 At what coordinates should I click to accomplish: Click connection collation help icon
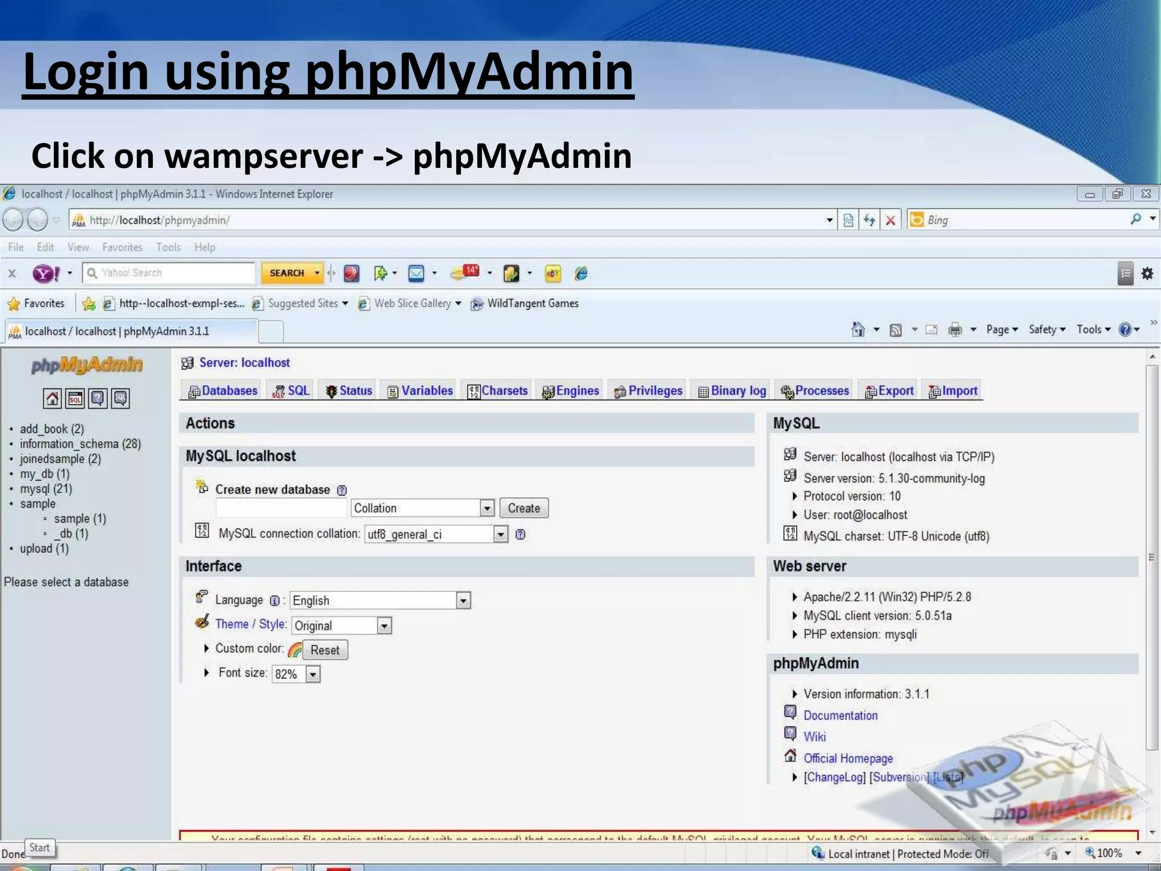point(520,534)
